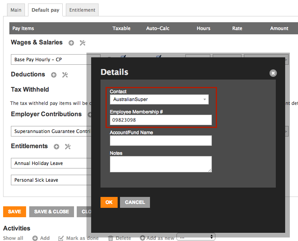Click the Amount column header

point(279,28)
